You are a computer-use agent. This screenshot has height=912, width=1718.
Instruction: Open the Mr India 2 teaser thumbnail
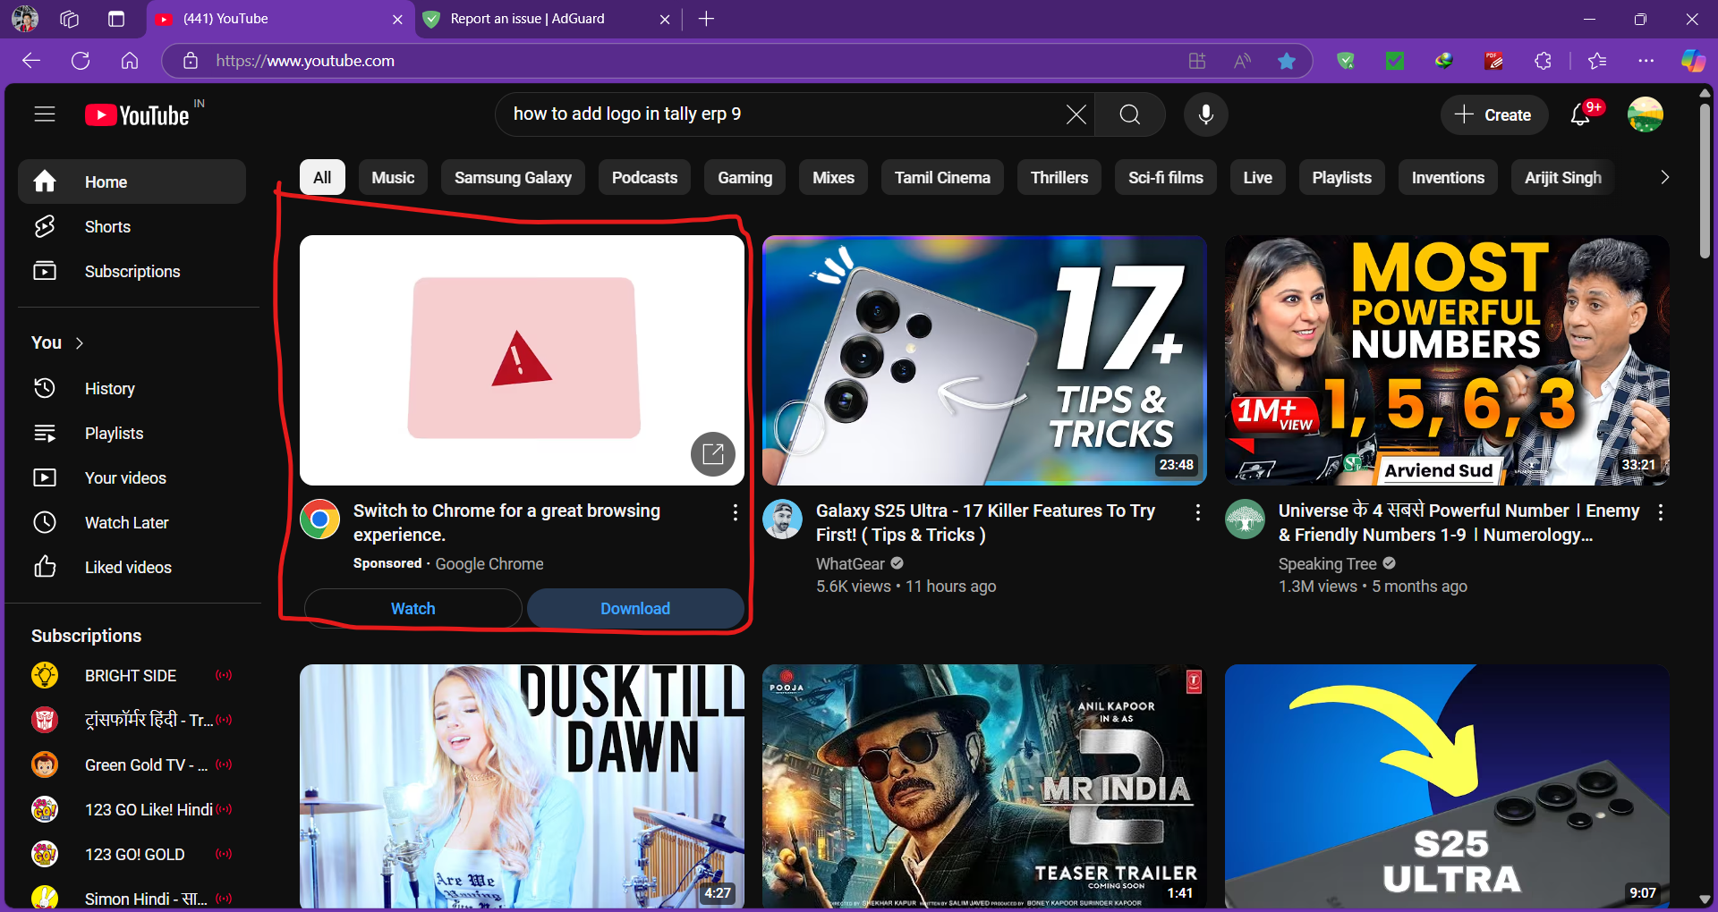coord(984,787)
